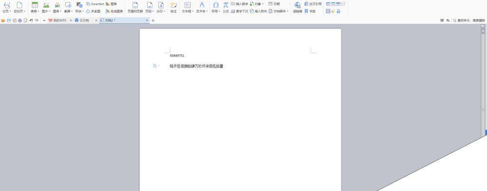
Task: Expand the 表格 dropdown arrow
Action: [x=38, y=12]
